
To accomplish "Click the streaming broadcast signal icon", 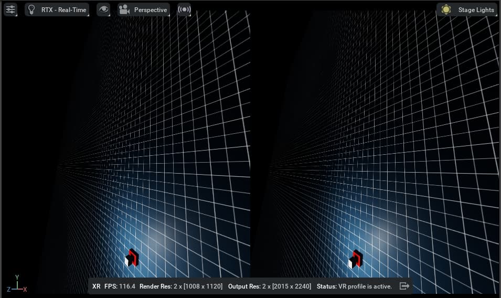I will tap(184, 9).
